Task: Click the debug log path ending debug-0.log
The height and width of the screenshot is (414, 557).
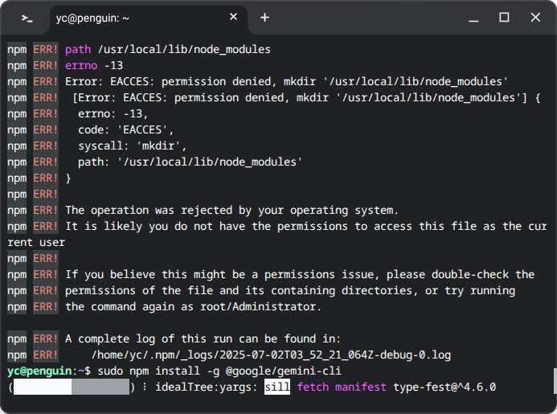Action: point(271,355)
